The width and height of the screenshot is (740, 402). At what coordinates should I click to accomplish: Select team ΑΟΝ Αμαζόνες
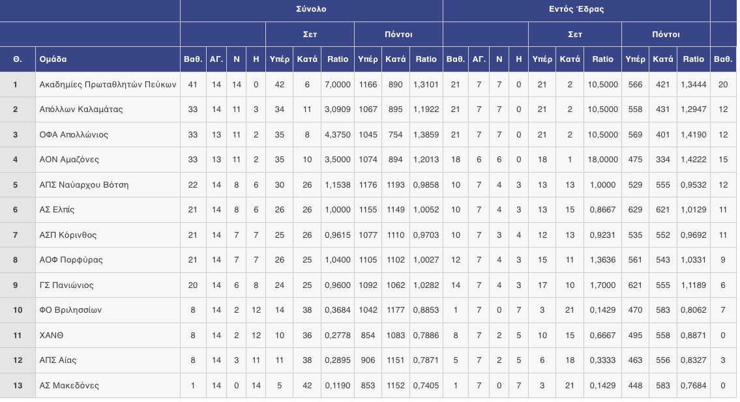click(69, 160)
